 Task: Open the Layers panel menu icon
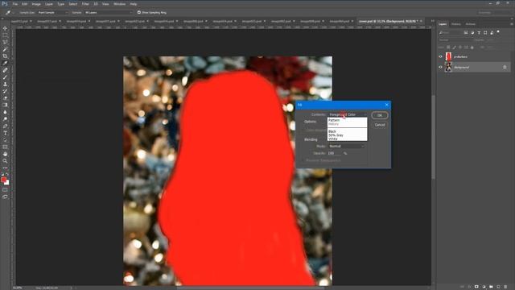512,24
